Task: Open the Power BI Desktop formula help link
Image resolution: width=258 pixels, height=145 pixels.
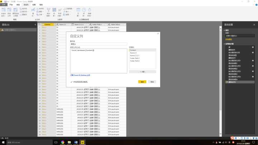Action: (80, 75)
